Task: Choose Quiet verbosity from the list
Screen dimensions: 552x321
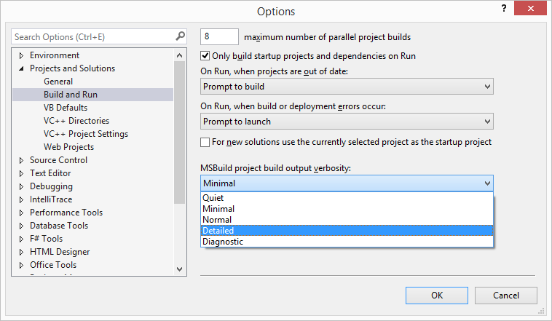Action: (x=347, y=198)
